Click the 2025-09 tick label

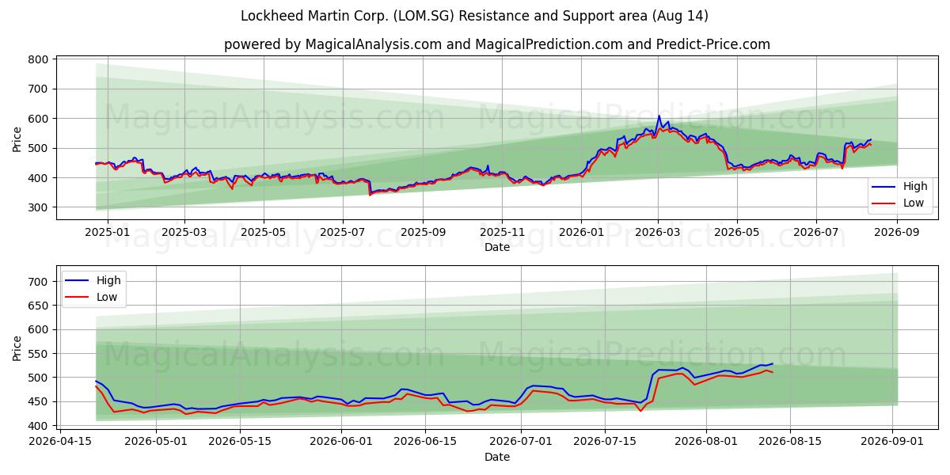tap(423, 232)
